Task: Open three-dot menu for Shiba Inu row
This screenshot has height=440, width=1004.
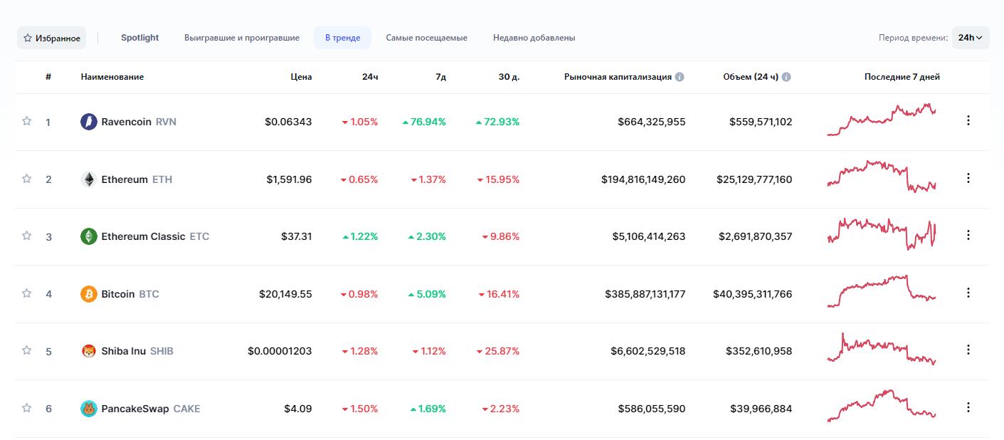Action: [x=968, y=350]
